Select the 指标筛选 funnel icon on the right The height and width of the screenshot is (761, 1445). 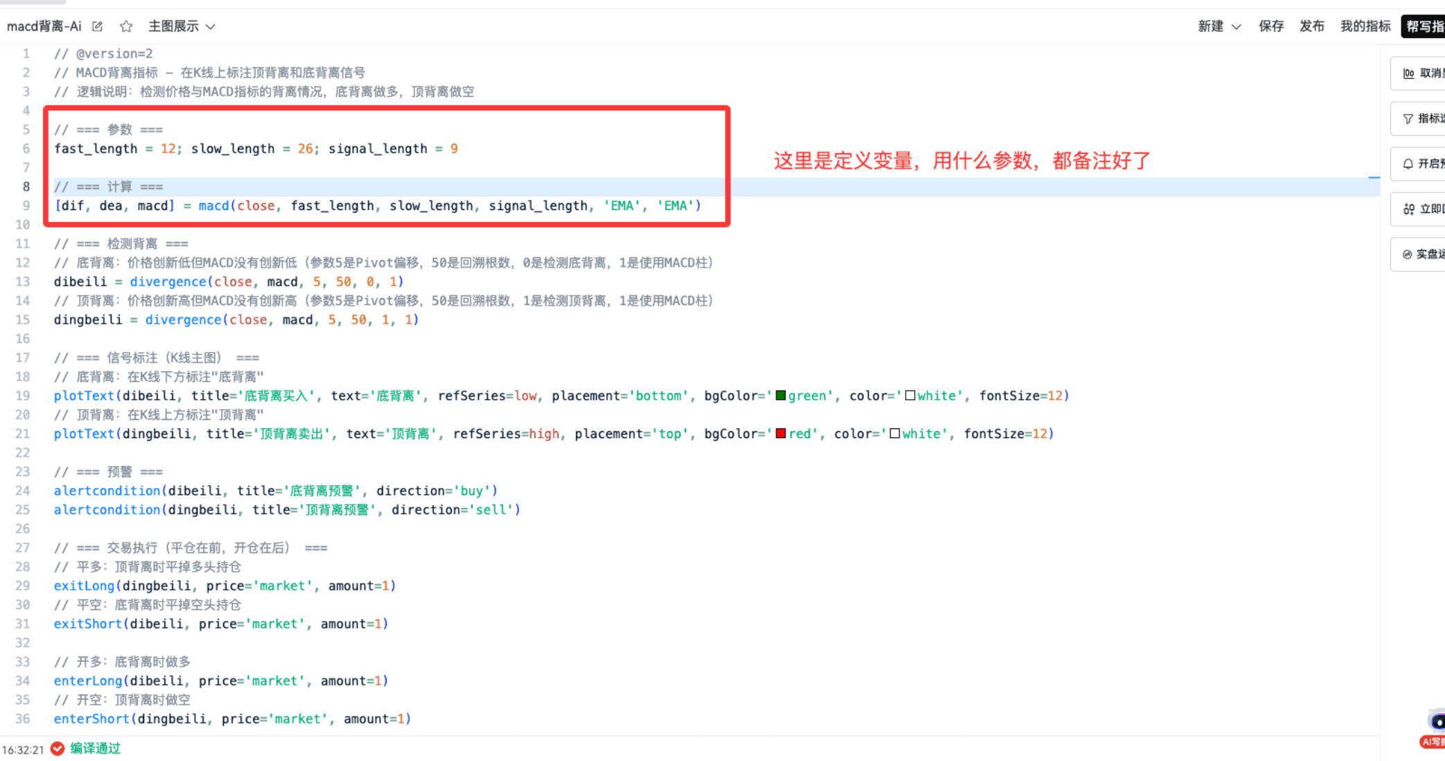1407,119
